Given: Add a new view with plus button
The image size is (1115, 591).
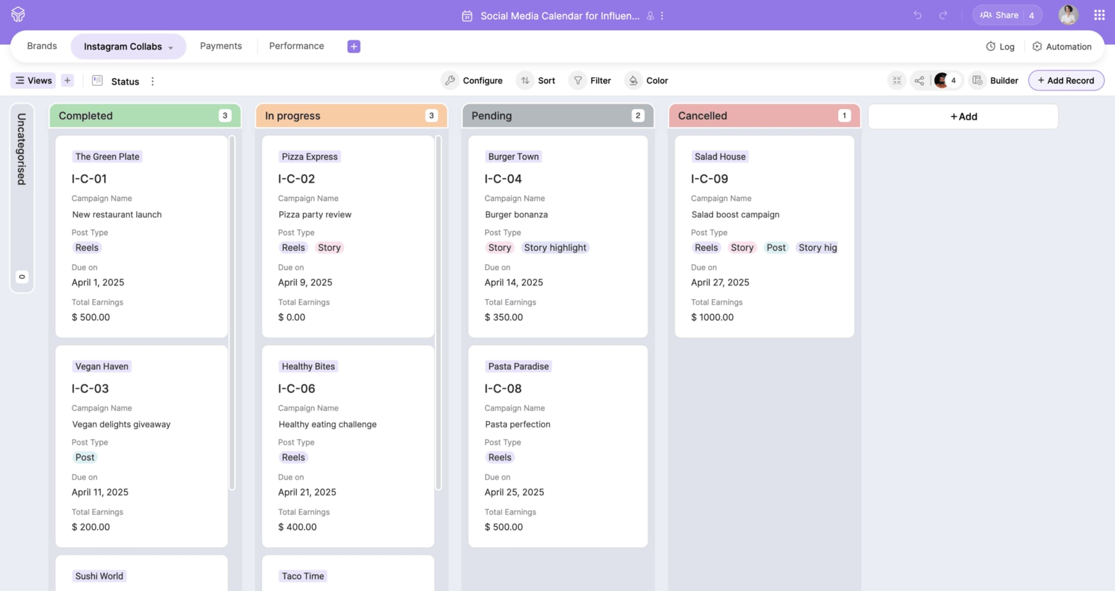Looking at the screenshot, I should 67,81.
